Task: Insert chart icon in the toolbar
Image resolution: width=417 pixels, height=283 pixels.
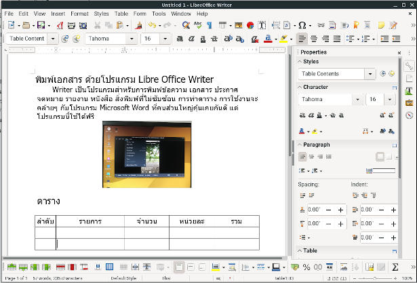Action: tap(250, 25)
